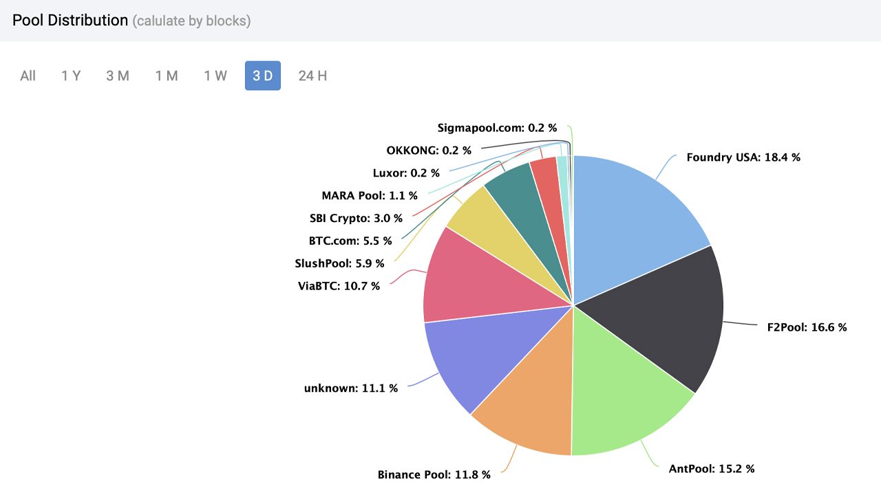Switch to the 1 W range
Image resolution: width=881 pixels, height=495 pixels.
[x=215, y=76]
